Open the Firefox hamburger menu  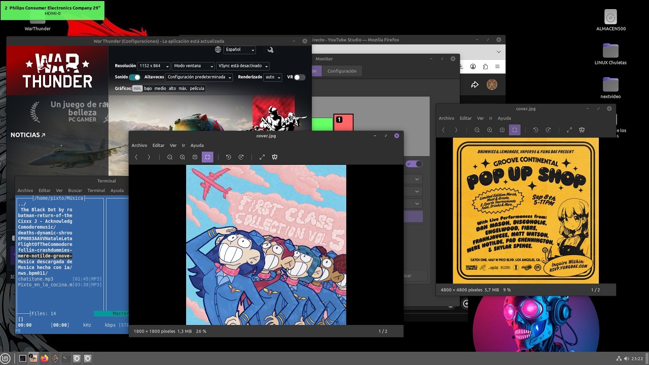(x=498, y=66)
